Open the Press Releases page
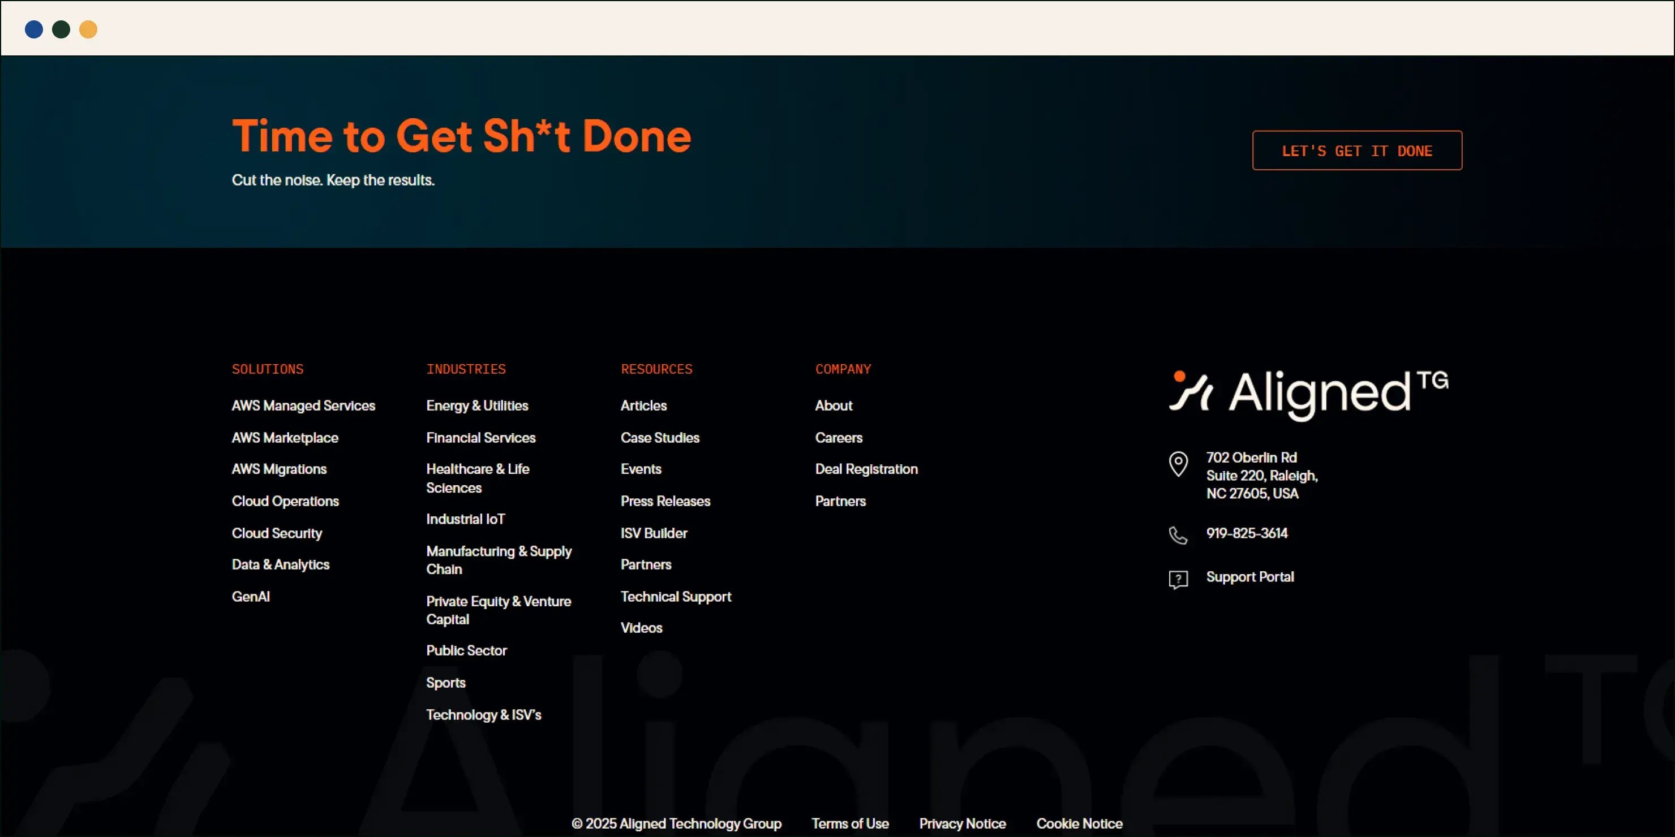 tap(664, 502)
